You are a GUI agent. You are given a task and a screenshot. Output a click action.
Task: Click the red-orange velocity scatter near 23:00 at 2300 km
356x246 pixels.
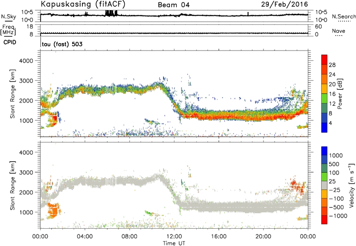pos(297,186)
